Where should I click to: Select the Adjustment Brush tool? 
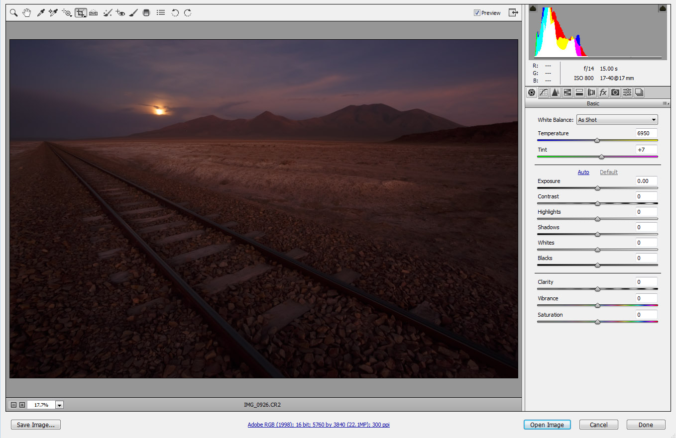coord(133,13)
